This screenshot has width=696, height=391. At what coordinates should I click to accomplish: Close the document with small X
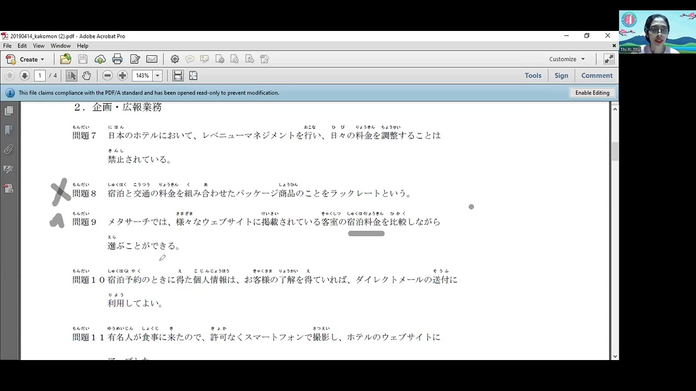[614, 46]
